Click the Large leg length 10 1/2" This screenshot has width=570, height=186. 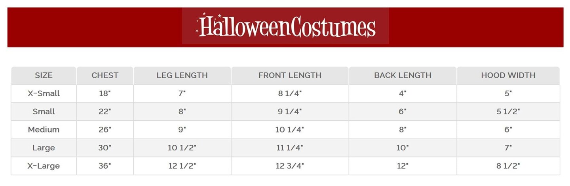(x=182, y=148)
